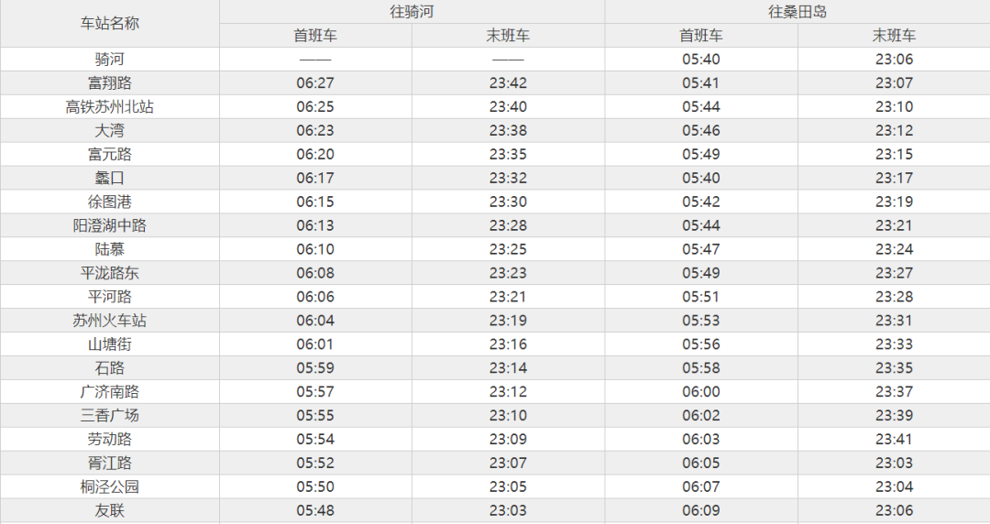Viewport: 990px width, 524px height.
Task: Click 06:00 in the 广济南路 row
Action: coord(701,392)
